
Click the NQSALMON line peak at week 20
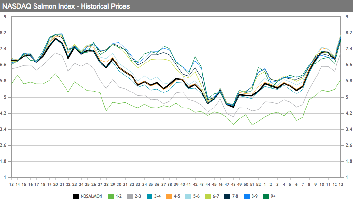pos(56,39)
